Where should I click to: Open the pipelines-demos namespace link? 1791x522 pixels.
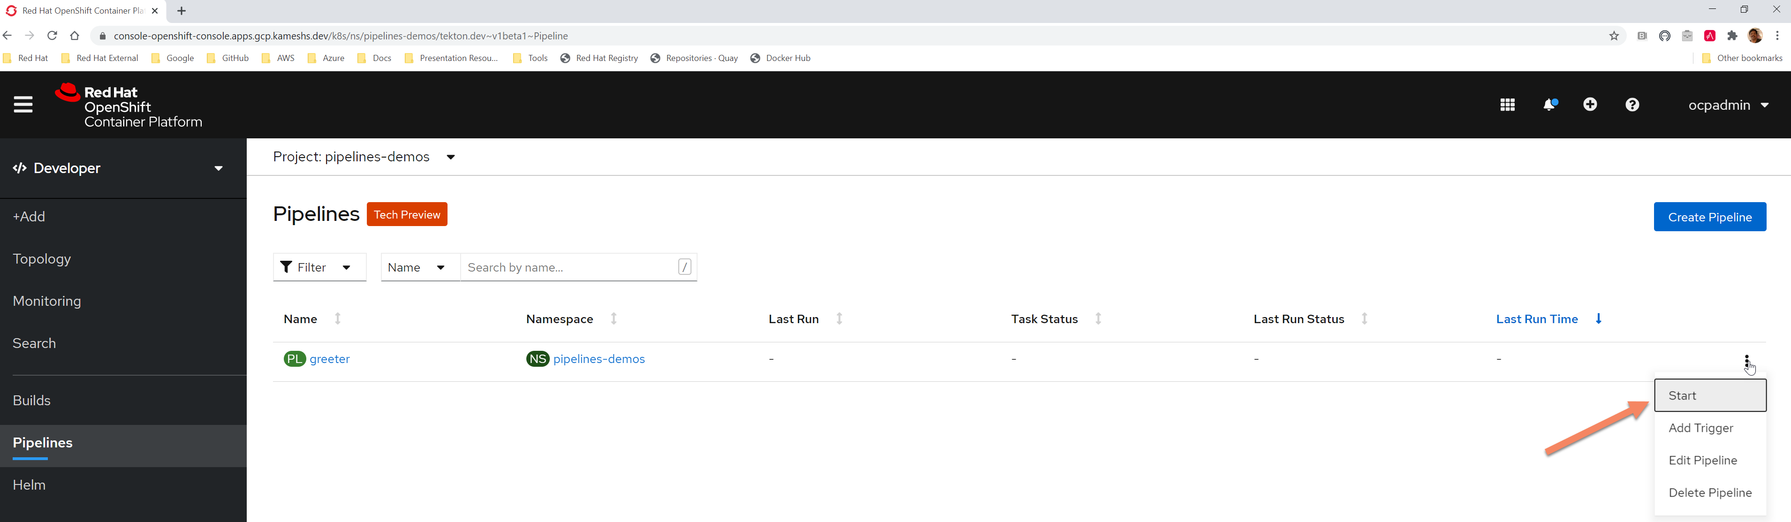(x=599, y=359)
